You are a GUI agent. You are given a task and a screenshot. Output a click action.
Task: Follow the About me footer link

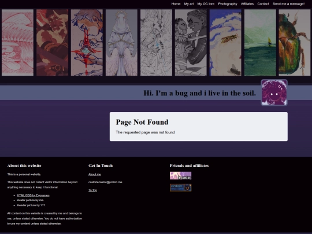coord(95,174)
